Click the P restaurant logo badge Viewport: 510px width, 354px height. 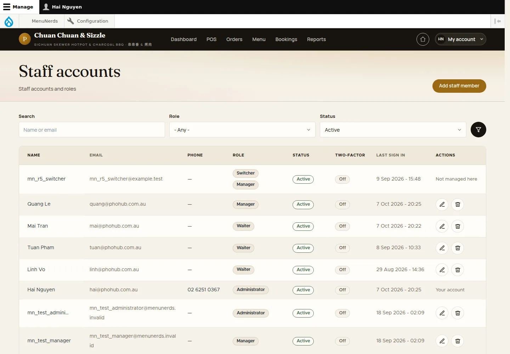(24, 39)
